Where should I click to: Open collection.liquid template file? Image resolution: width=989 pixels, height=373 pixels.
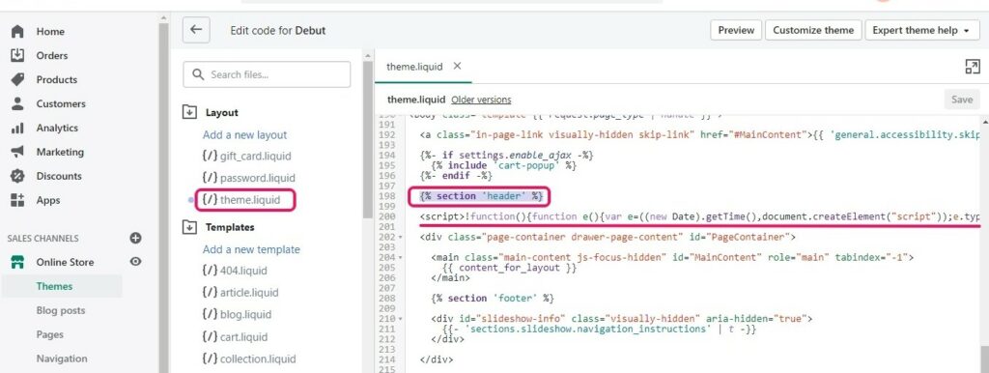(248, 359)
